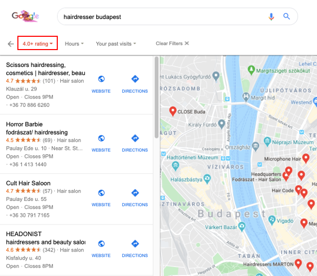The width and height of the screenshot is (317, 276).
Task: Click the results list vertical scrollbar
Action: [x=156, y=98]
